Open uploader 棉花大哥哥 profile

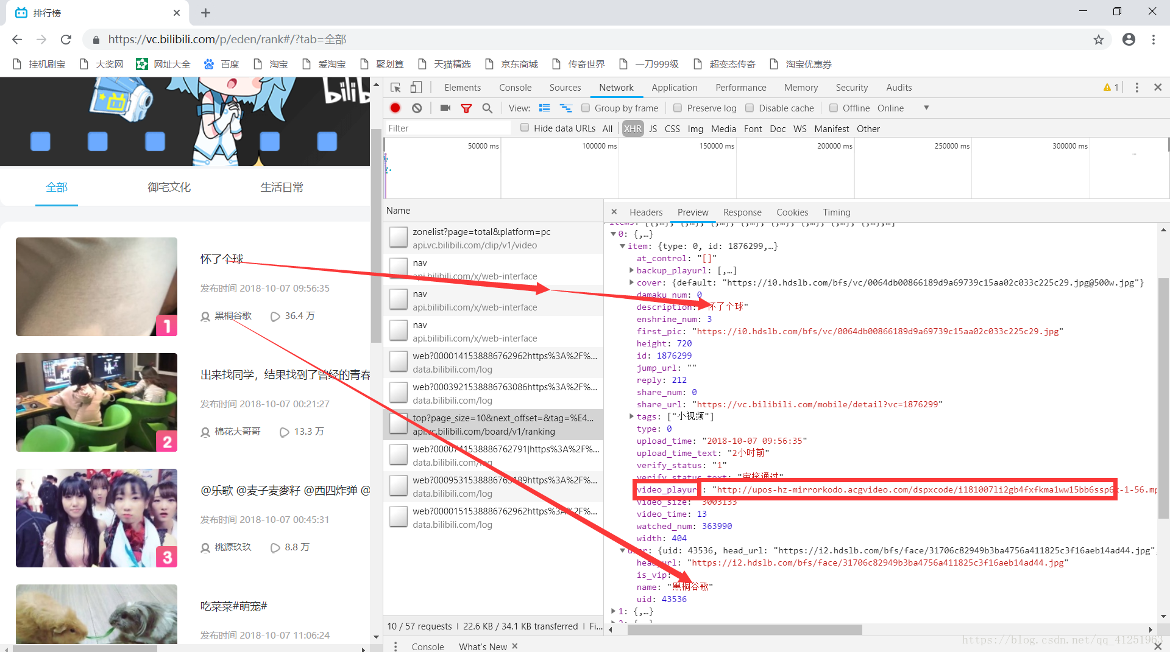coord(238,432)
